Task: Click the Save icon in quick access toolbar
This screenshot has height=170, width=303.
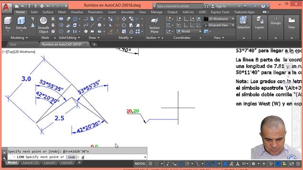Action: [29, 6]
